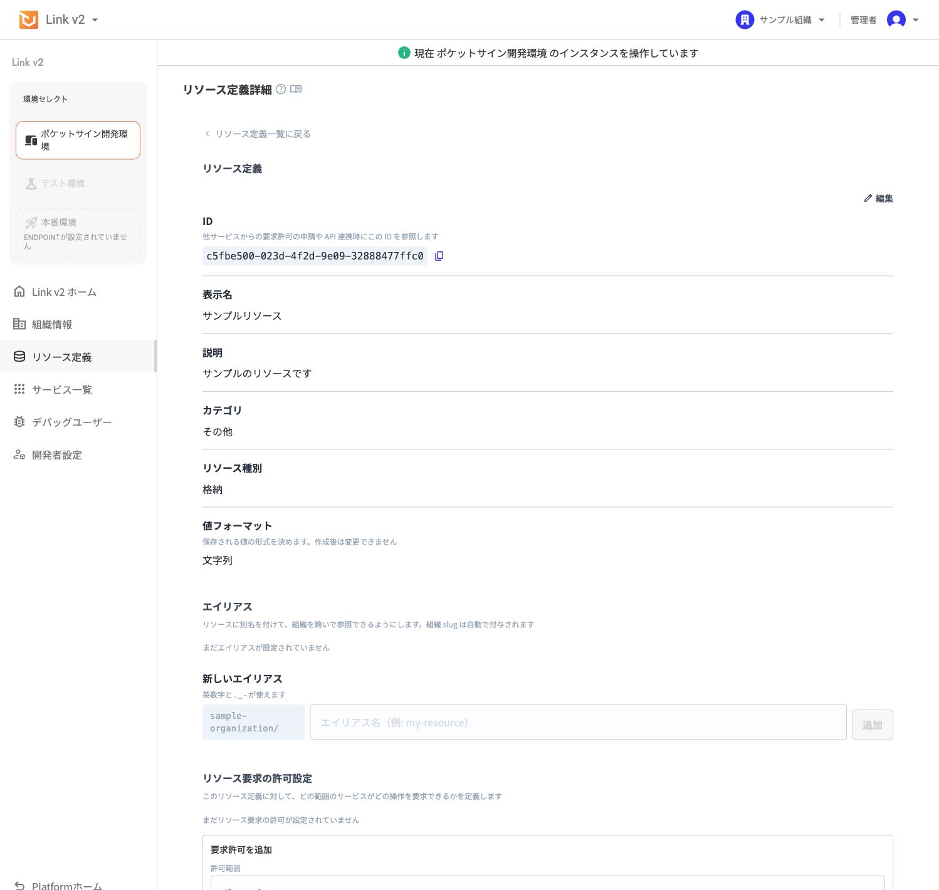
Task: Click the Link v2 logo icon
Action: [28, 20]
